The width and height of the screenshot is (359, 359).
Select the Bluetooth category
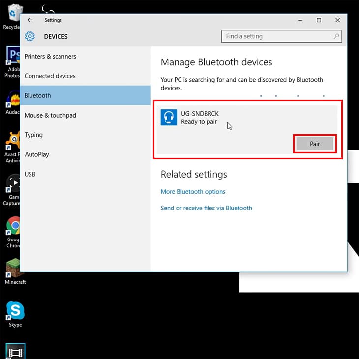86,95
